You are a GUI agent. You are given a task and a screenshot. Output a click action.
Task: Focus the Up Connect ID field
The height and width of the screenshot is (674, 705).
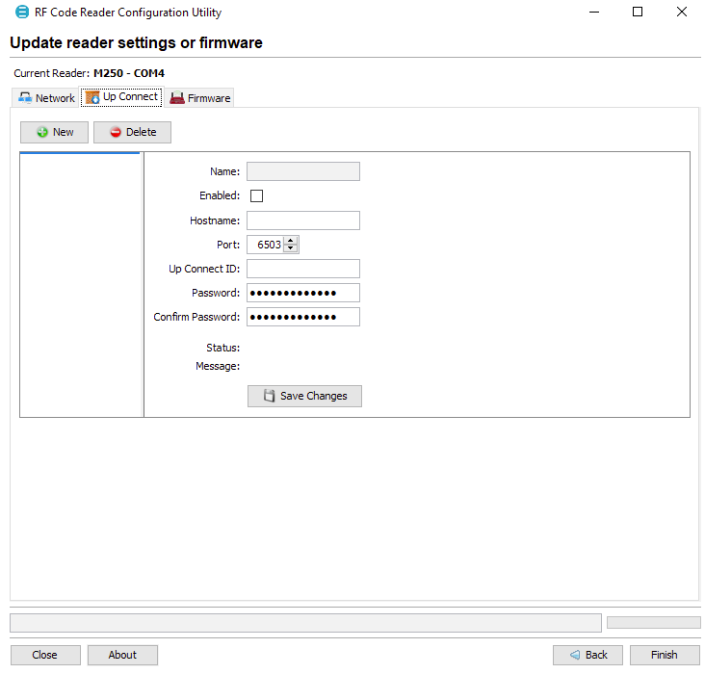302,269
